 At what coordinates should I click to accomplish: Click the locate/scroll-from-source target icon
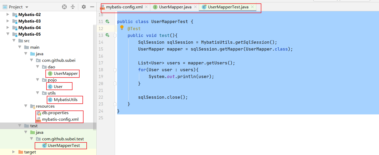[64, 7]
